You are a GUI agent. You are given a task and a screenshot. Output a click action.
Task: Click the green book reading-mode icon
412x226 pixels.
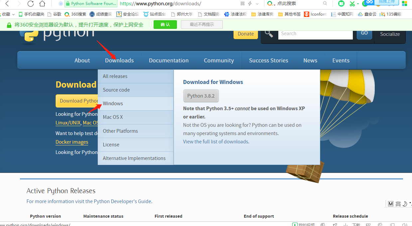(x=341, y=3)
